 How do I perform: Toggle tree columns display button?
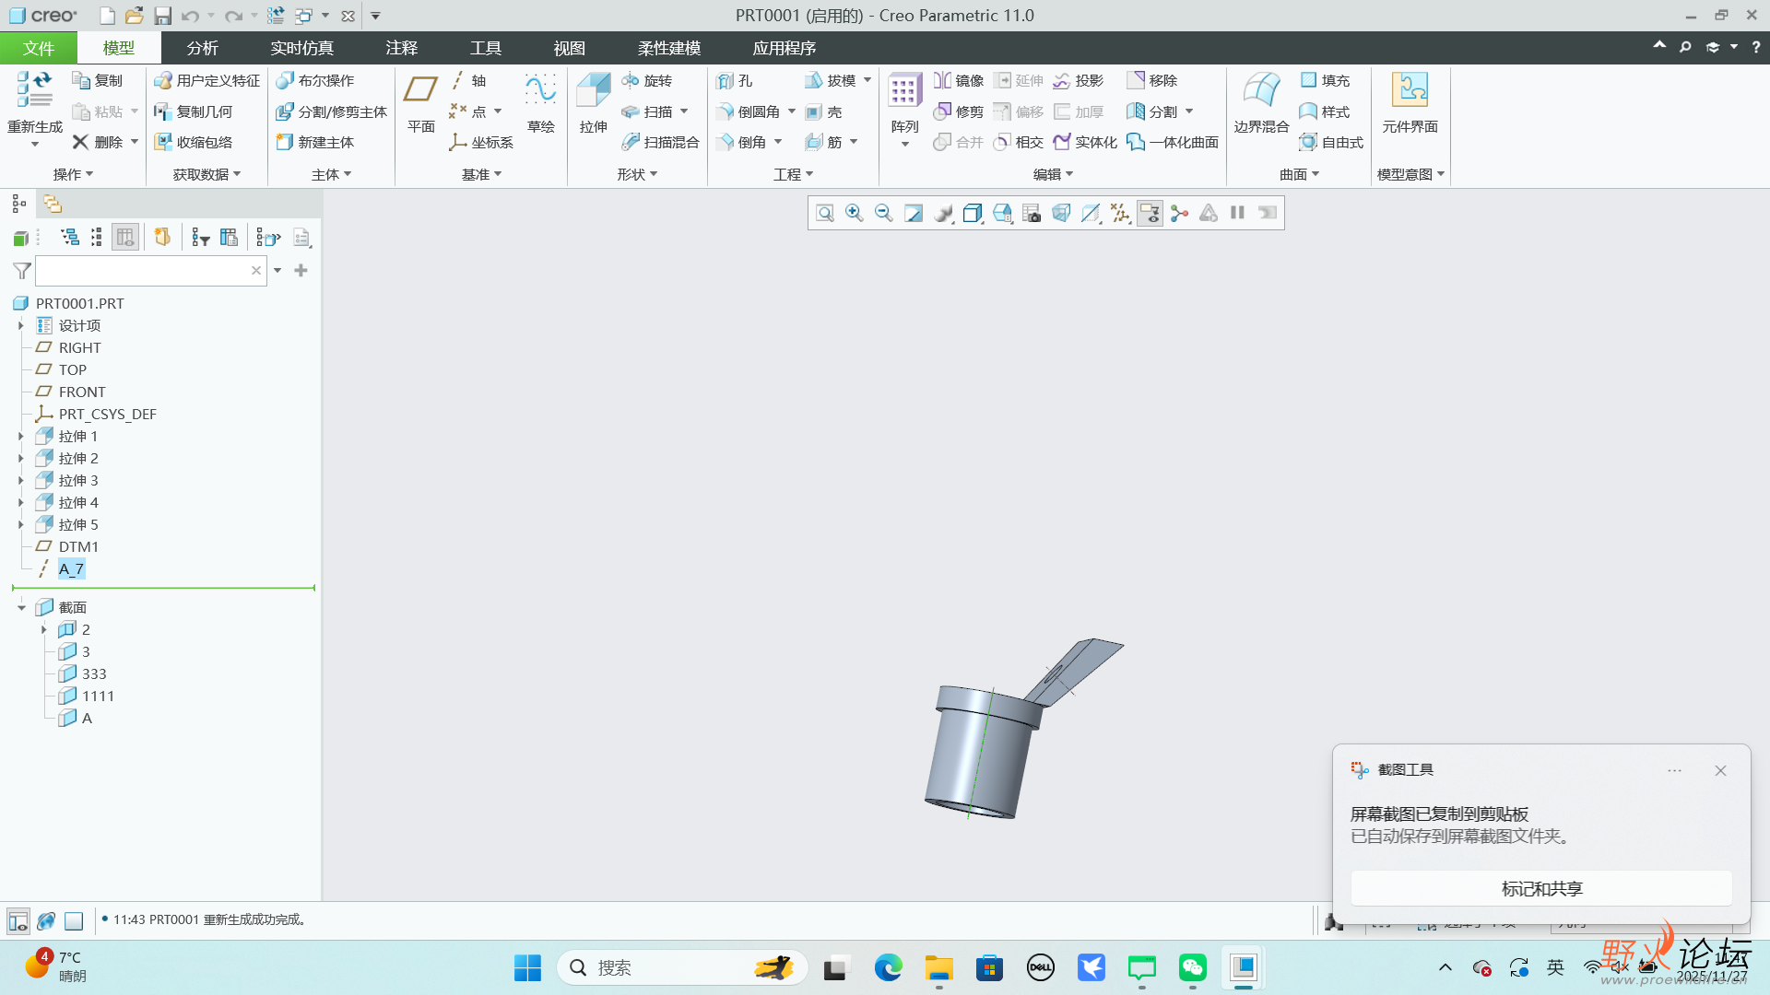(125, 238)
